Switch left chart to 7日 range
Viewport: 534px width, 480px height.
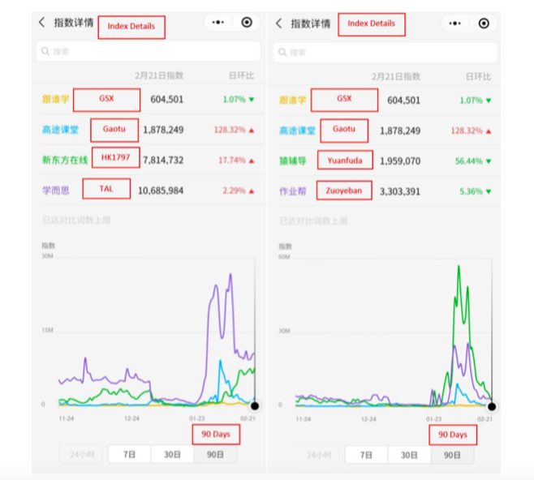pos(129,454)
